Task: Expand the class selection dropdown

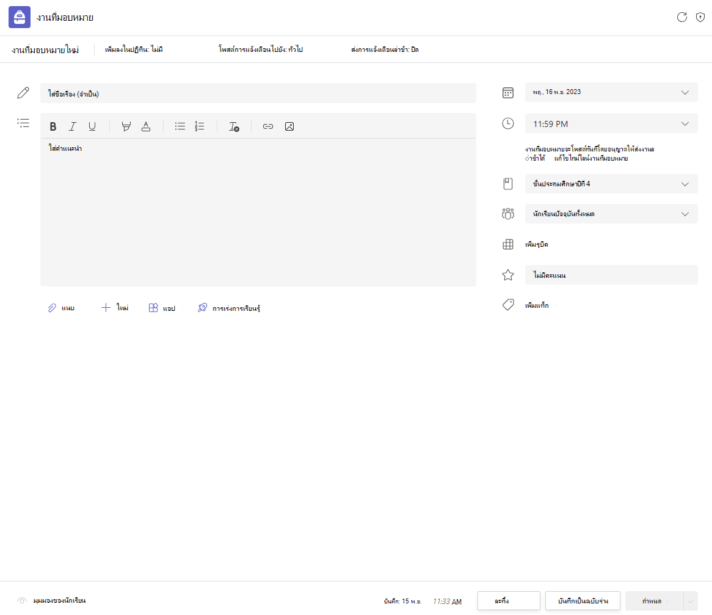Action: (611, 184)
